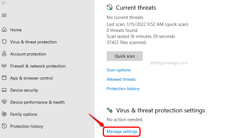Click the Device performance heart icon
Viewport: 231px width, 138px height.
click(x=4, y=102)
